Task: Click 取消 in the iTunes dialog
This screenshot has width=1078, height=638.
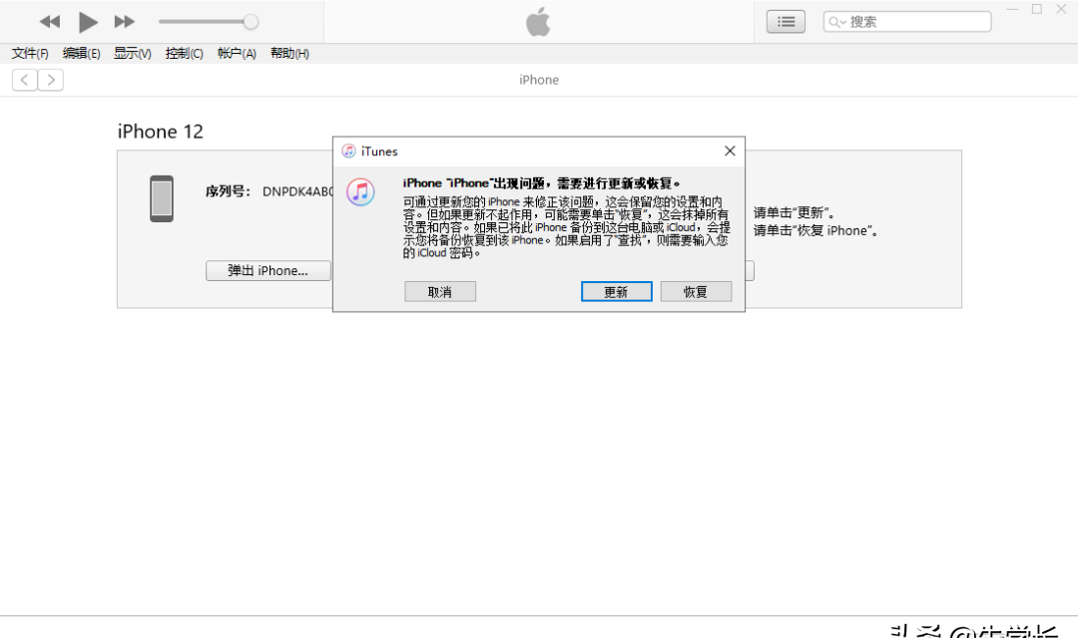Action: [x=440, y=292]
